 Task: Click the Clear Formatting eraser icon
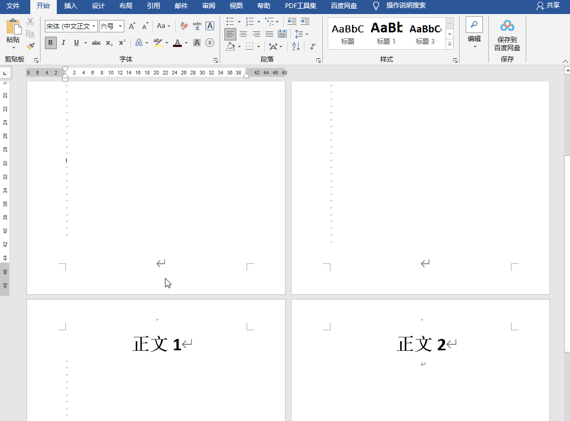coord(184,26)
